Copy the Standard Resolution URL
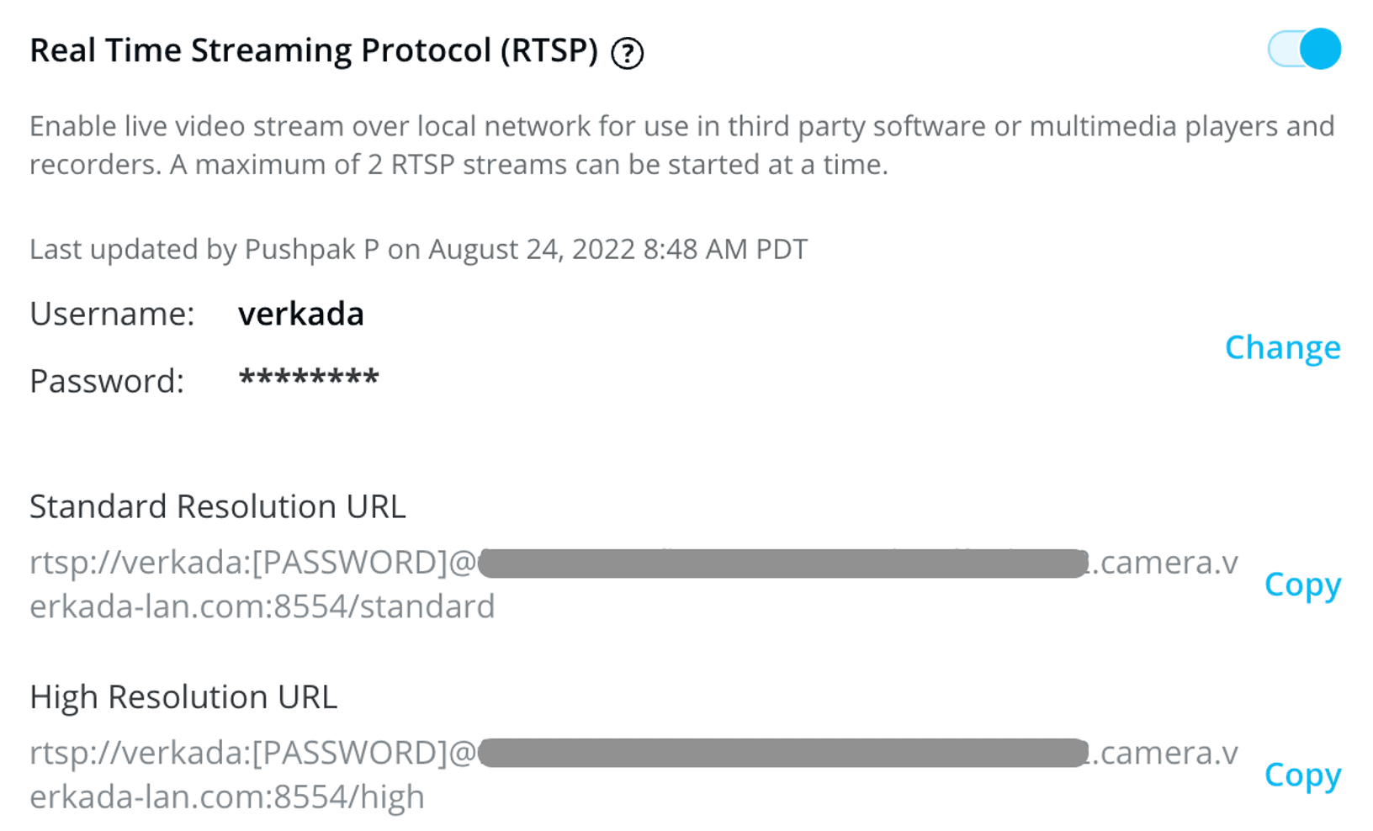The width and height of the screenshot is (1373, 831). 1301,585
